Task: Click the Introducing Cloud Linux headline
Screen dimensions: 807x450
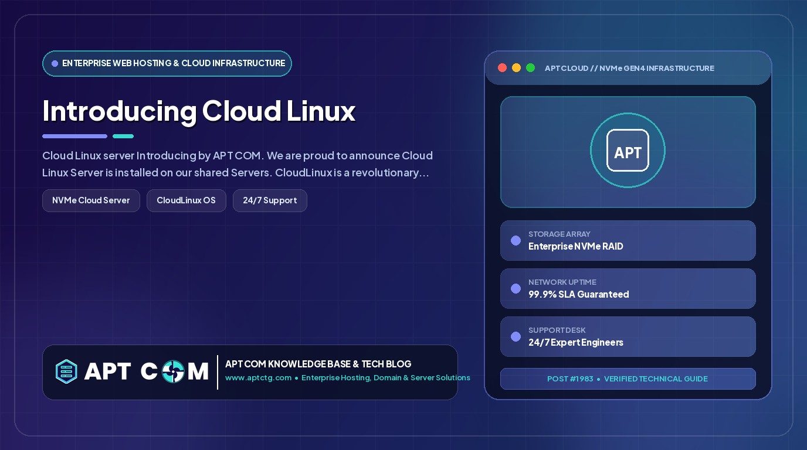Action: coord(199,111)
